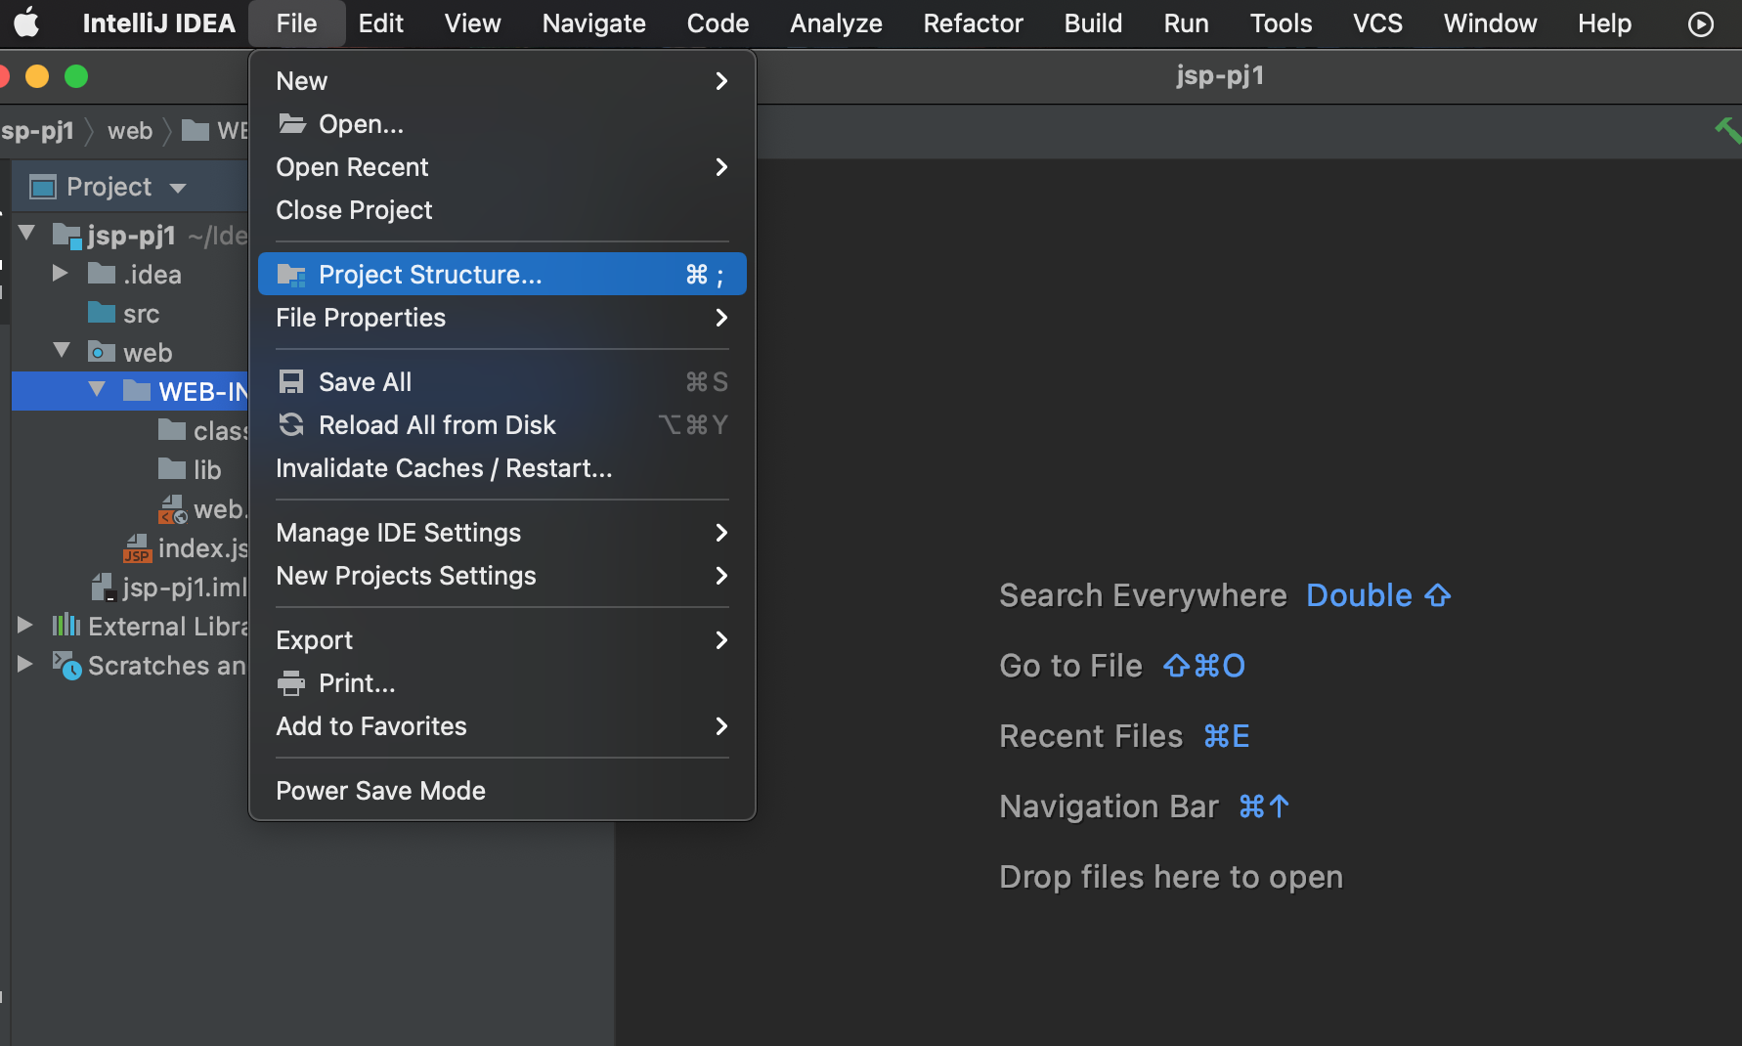Open the View menu
Viewport: 1742px width, 1046px height.
[x=472, y=23]
